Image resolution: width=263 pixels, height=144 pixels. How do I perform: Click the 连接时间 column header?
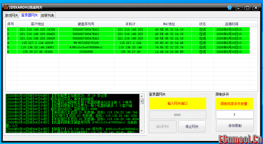pos(231,24)
